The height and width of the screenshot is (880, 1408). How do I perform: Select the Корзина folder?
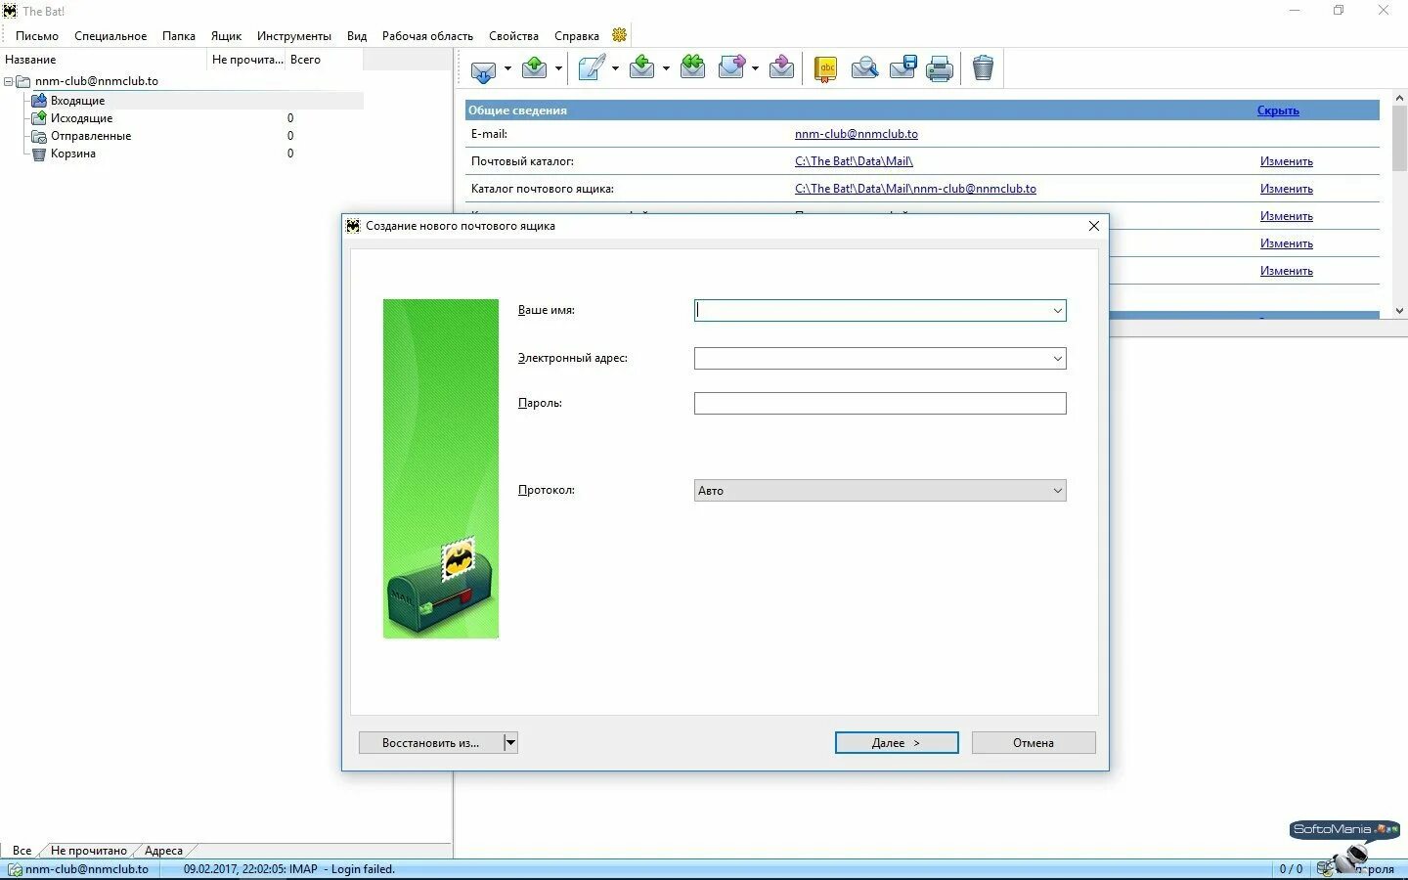coord(72,154)
